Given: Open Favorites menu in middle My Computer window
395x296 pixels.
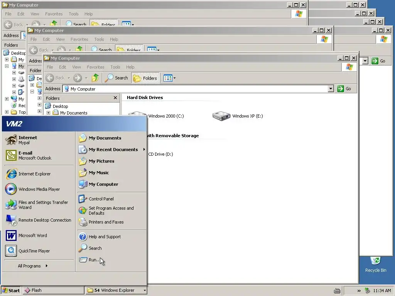Looking at the screenshot, I should (x=79, y=40).
